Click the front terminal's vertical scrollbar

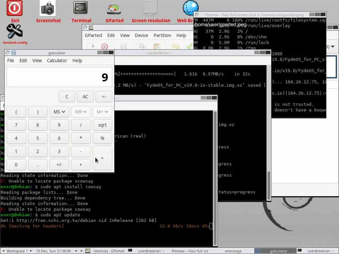(x=215, y=178)
